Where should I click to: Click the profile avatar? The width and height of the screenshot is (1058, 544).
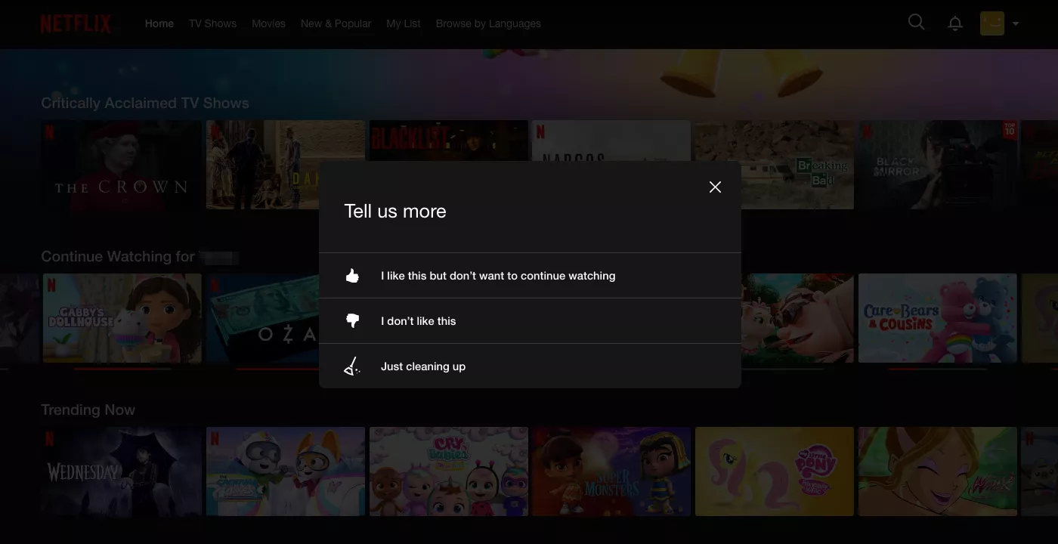(x=992, y=23)
